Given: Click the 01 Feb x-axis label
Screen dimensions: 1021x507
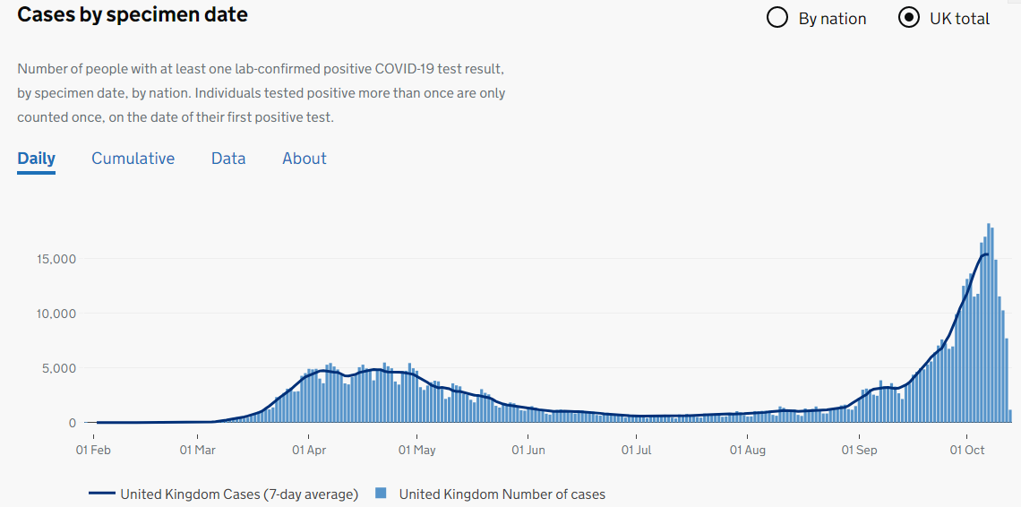Looking at the screenshot, I should coord(92,450).
